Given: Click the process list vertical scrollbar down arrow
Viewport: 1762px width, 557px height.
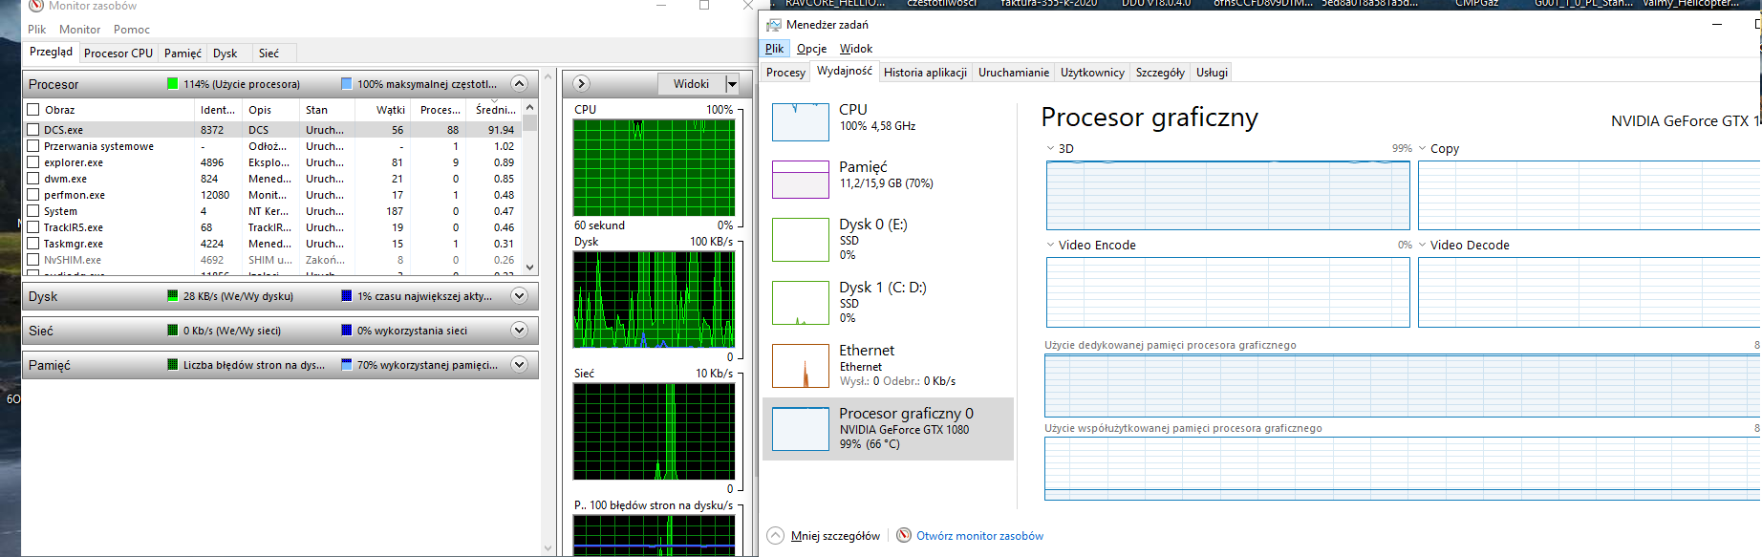Looking at the screenshot, I should [530, 268].
